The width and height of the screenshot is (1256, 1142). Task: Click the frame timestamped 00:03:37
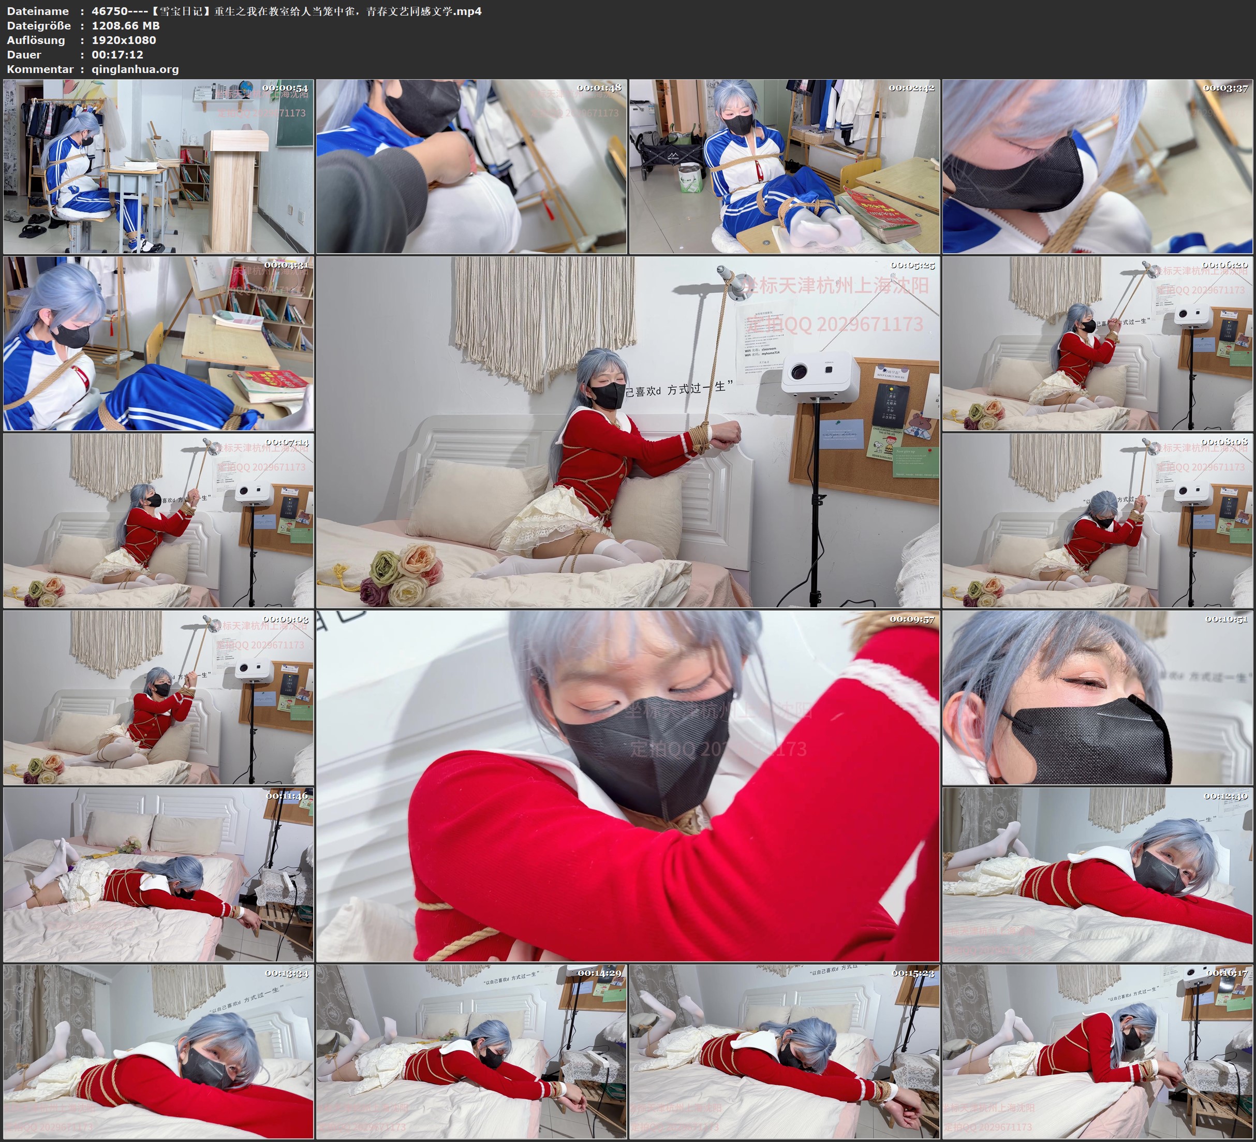(x=1098, y=166)
